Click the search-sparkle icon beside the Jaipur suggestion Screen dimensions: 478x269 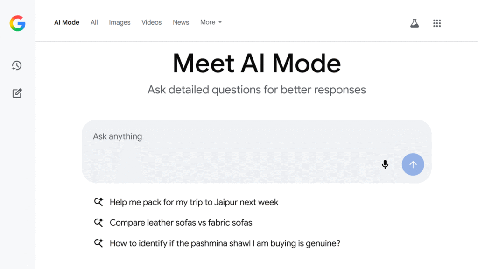[x=98, y=202]
